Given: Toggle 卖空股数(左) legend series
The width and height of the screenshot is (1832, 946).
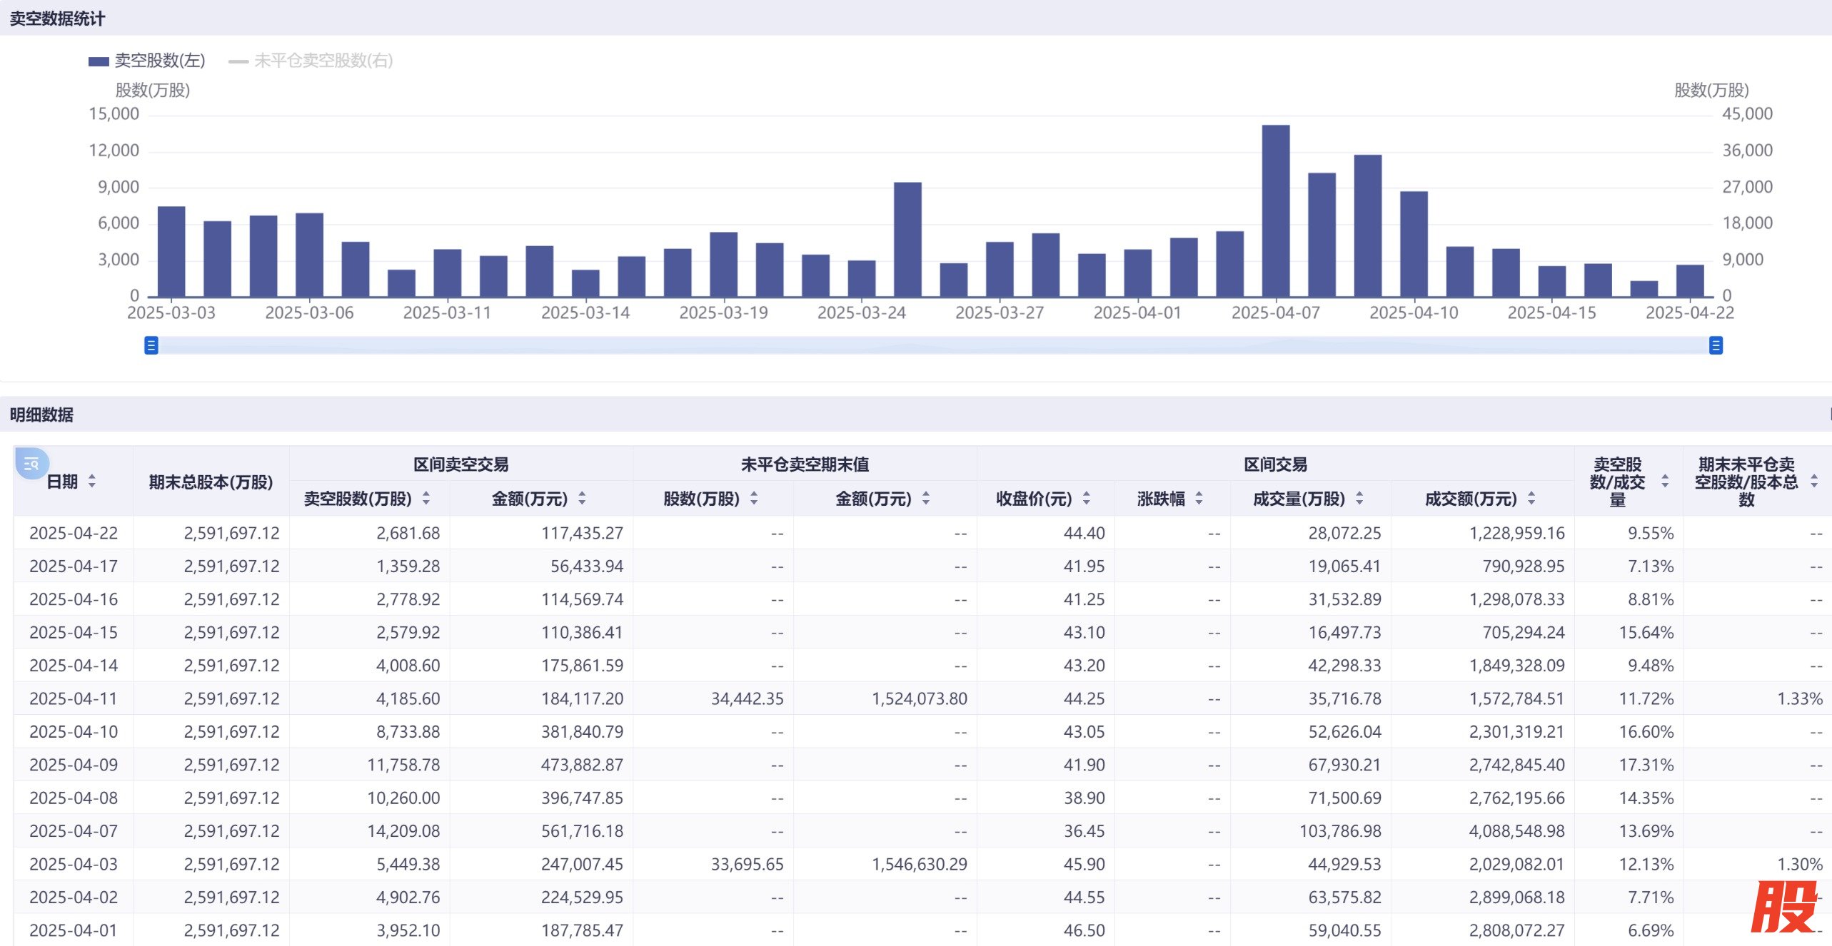Looking at the screenshot, I should tap(147, 61).
